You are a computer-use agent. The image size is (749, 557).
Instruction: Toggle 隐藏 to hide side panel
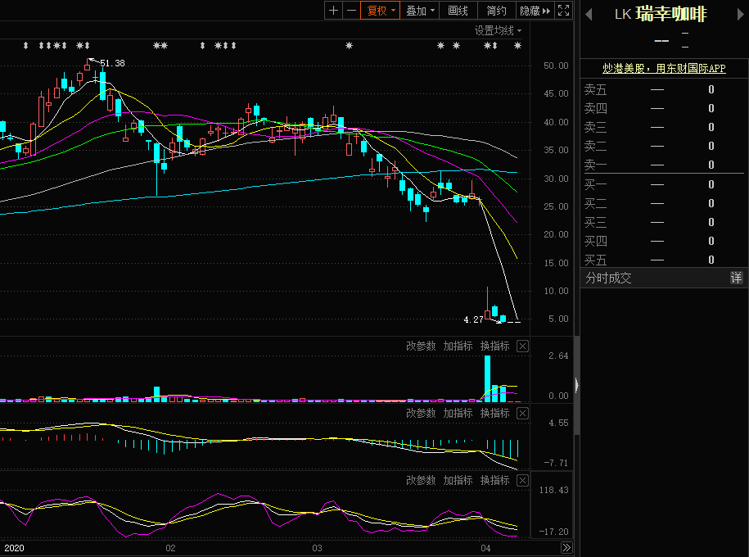[535, 11]
